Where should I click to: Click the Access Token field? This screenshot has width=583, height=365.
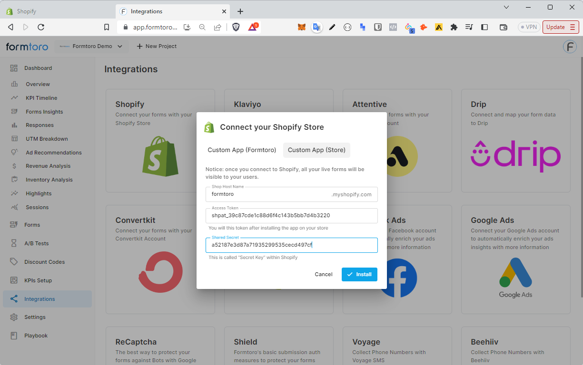(292, 215)
